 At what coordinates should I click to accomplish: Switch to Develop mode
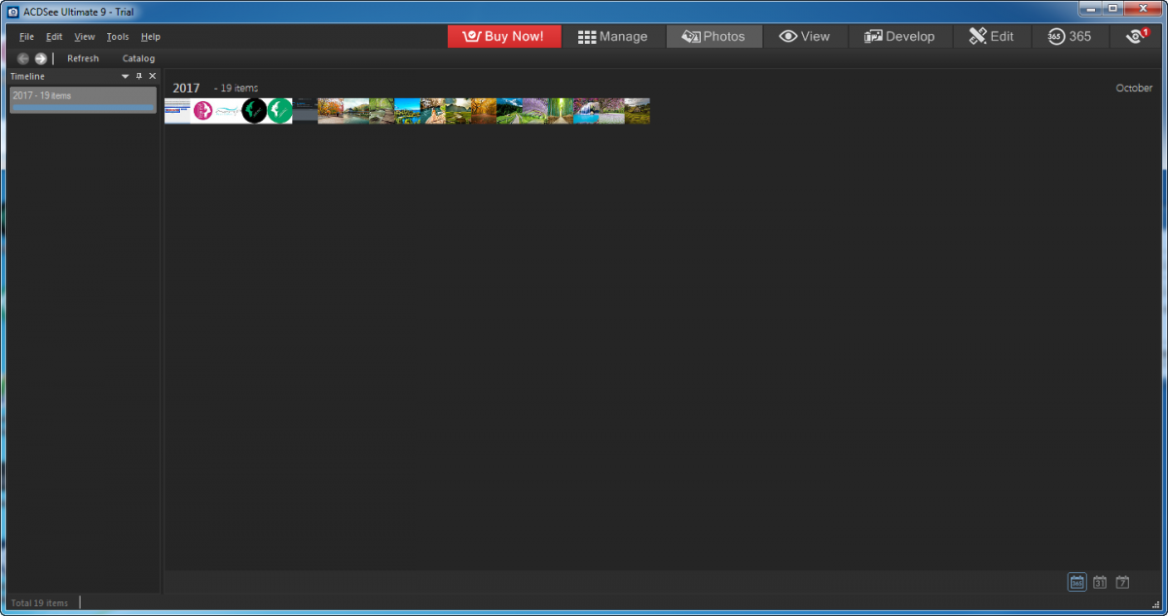[x=898, y=36]
